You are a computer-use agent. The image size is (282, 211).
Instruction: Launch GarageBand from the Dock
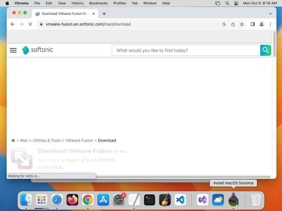click(165, 200)
